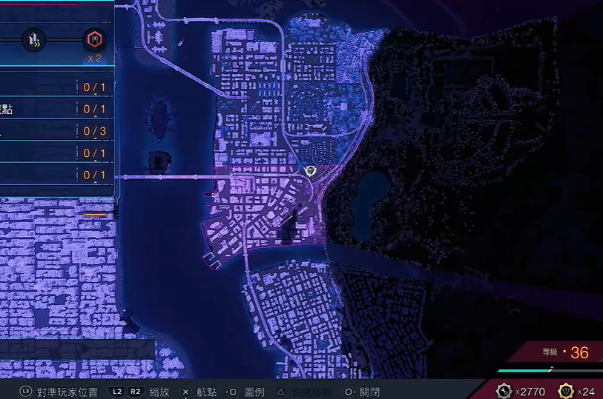Click the L3 stick button icon
Screen dimensions: 603x399
click(26, 392)
